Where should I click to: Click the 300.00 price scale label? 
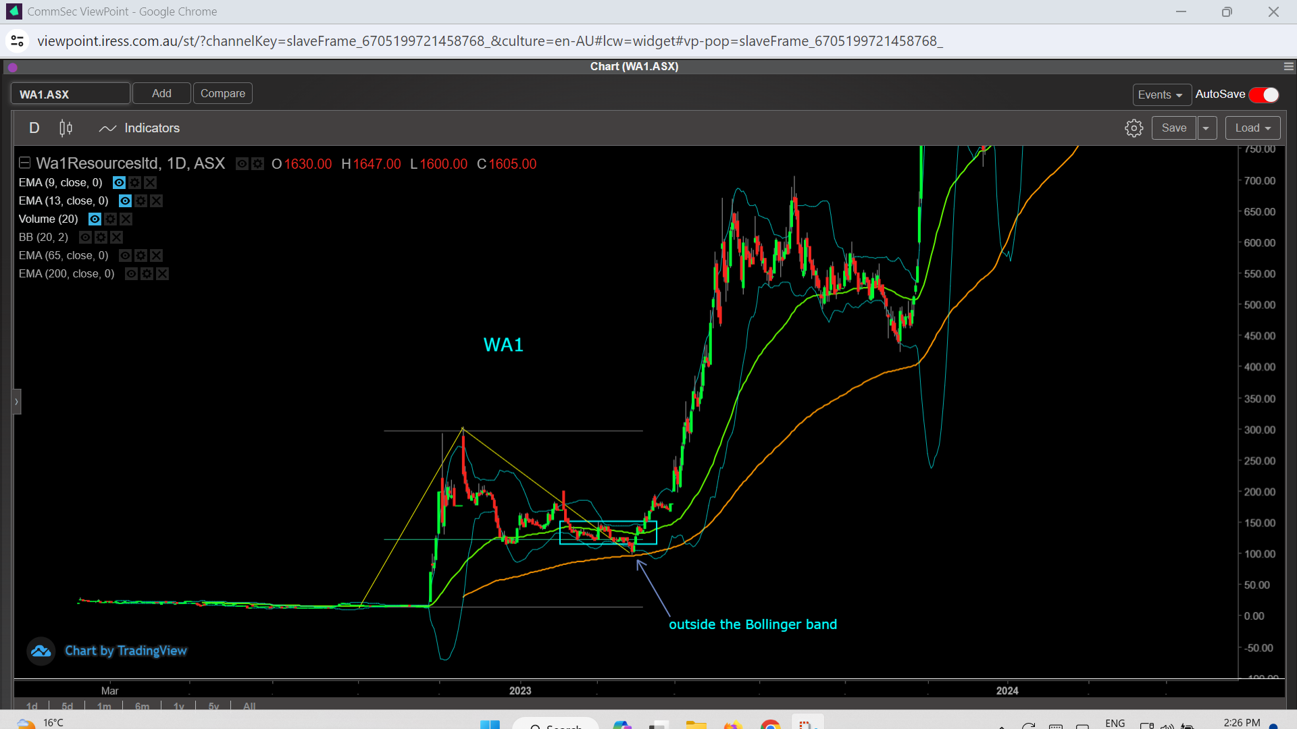(x=1260, y=429)
